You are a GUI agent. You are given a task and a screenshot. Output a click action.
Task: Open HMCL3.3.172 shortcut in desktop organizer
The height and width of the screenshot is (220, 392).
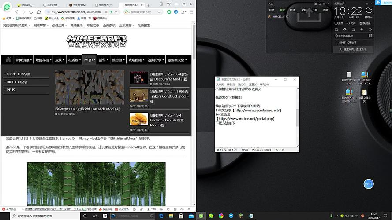point(278,17)
